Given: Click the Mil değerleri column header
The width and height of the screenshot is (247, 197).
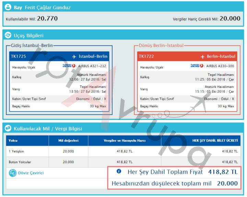Looking at the screenshot, I should [x=68, y=140].
